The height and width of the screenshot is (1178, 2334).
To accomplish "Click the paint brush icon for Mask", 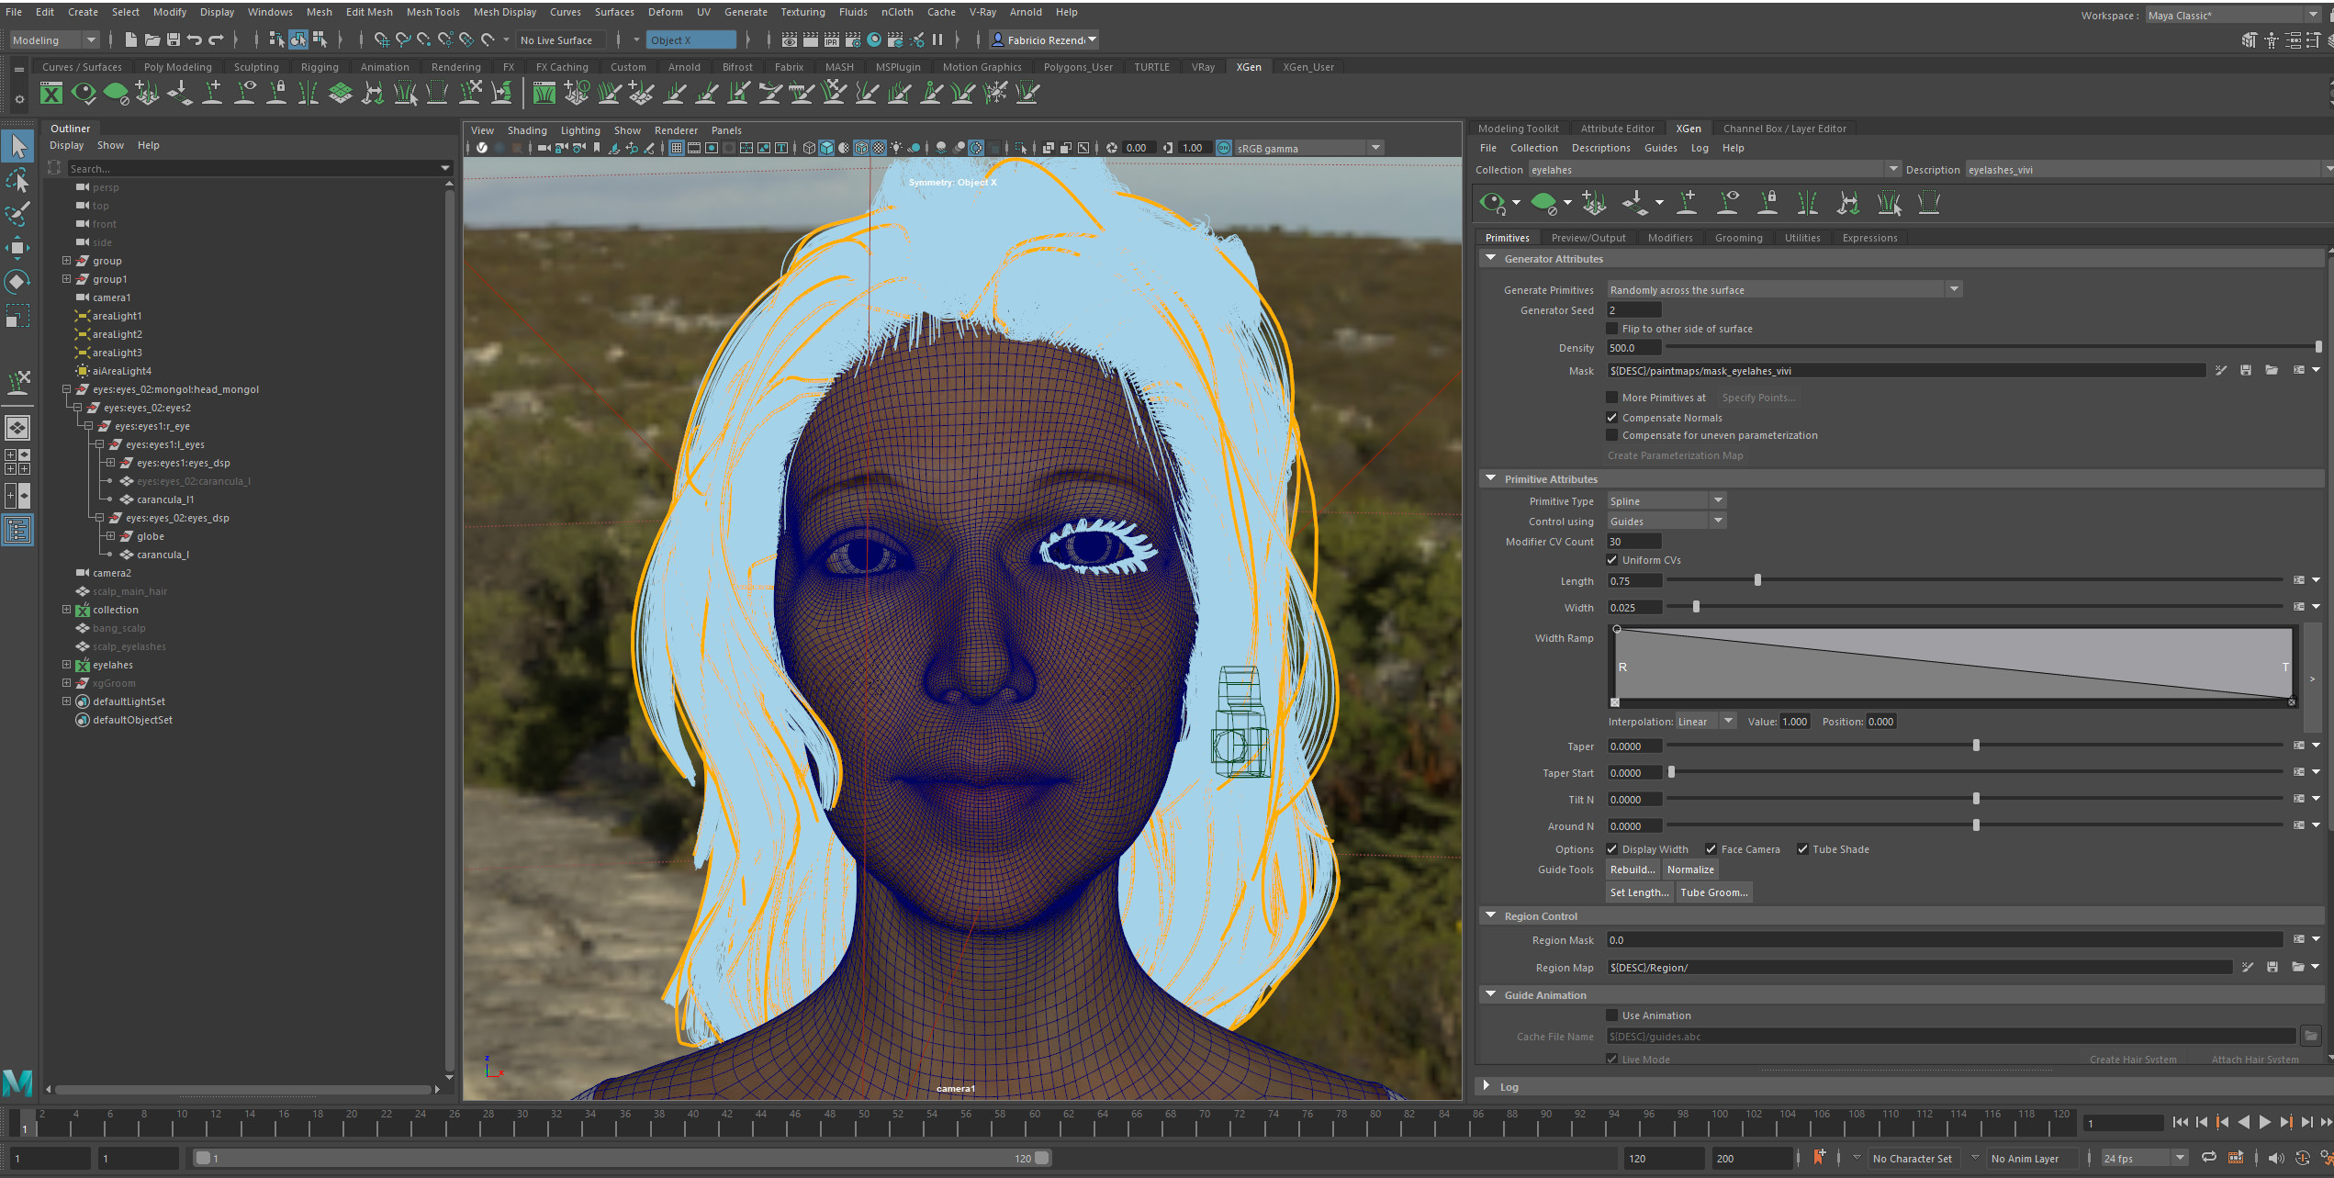I will [x=2220, y=370].
